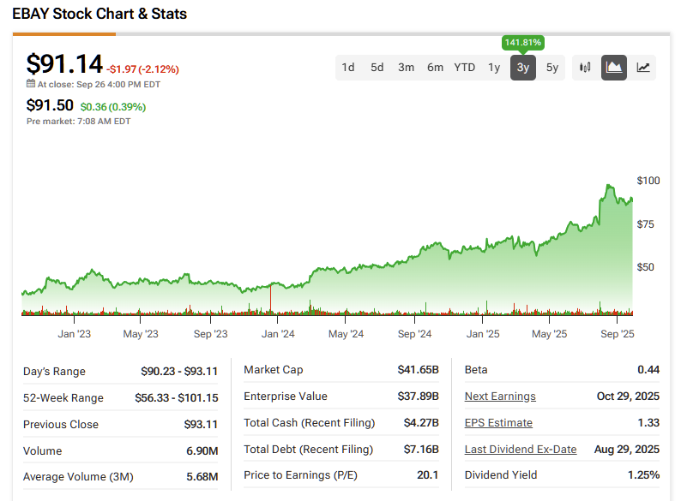Click the $0.36 (0.39%) pre-market change
Screen dimensions: 681x501
coord(113,107)
